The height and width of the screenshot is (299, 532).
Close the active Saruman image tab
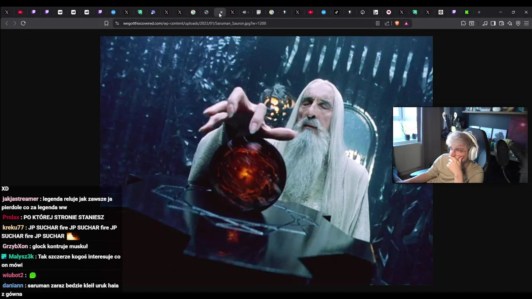pyautogui.click(x=221, y=12)
